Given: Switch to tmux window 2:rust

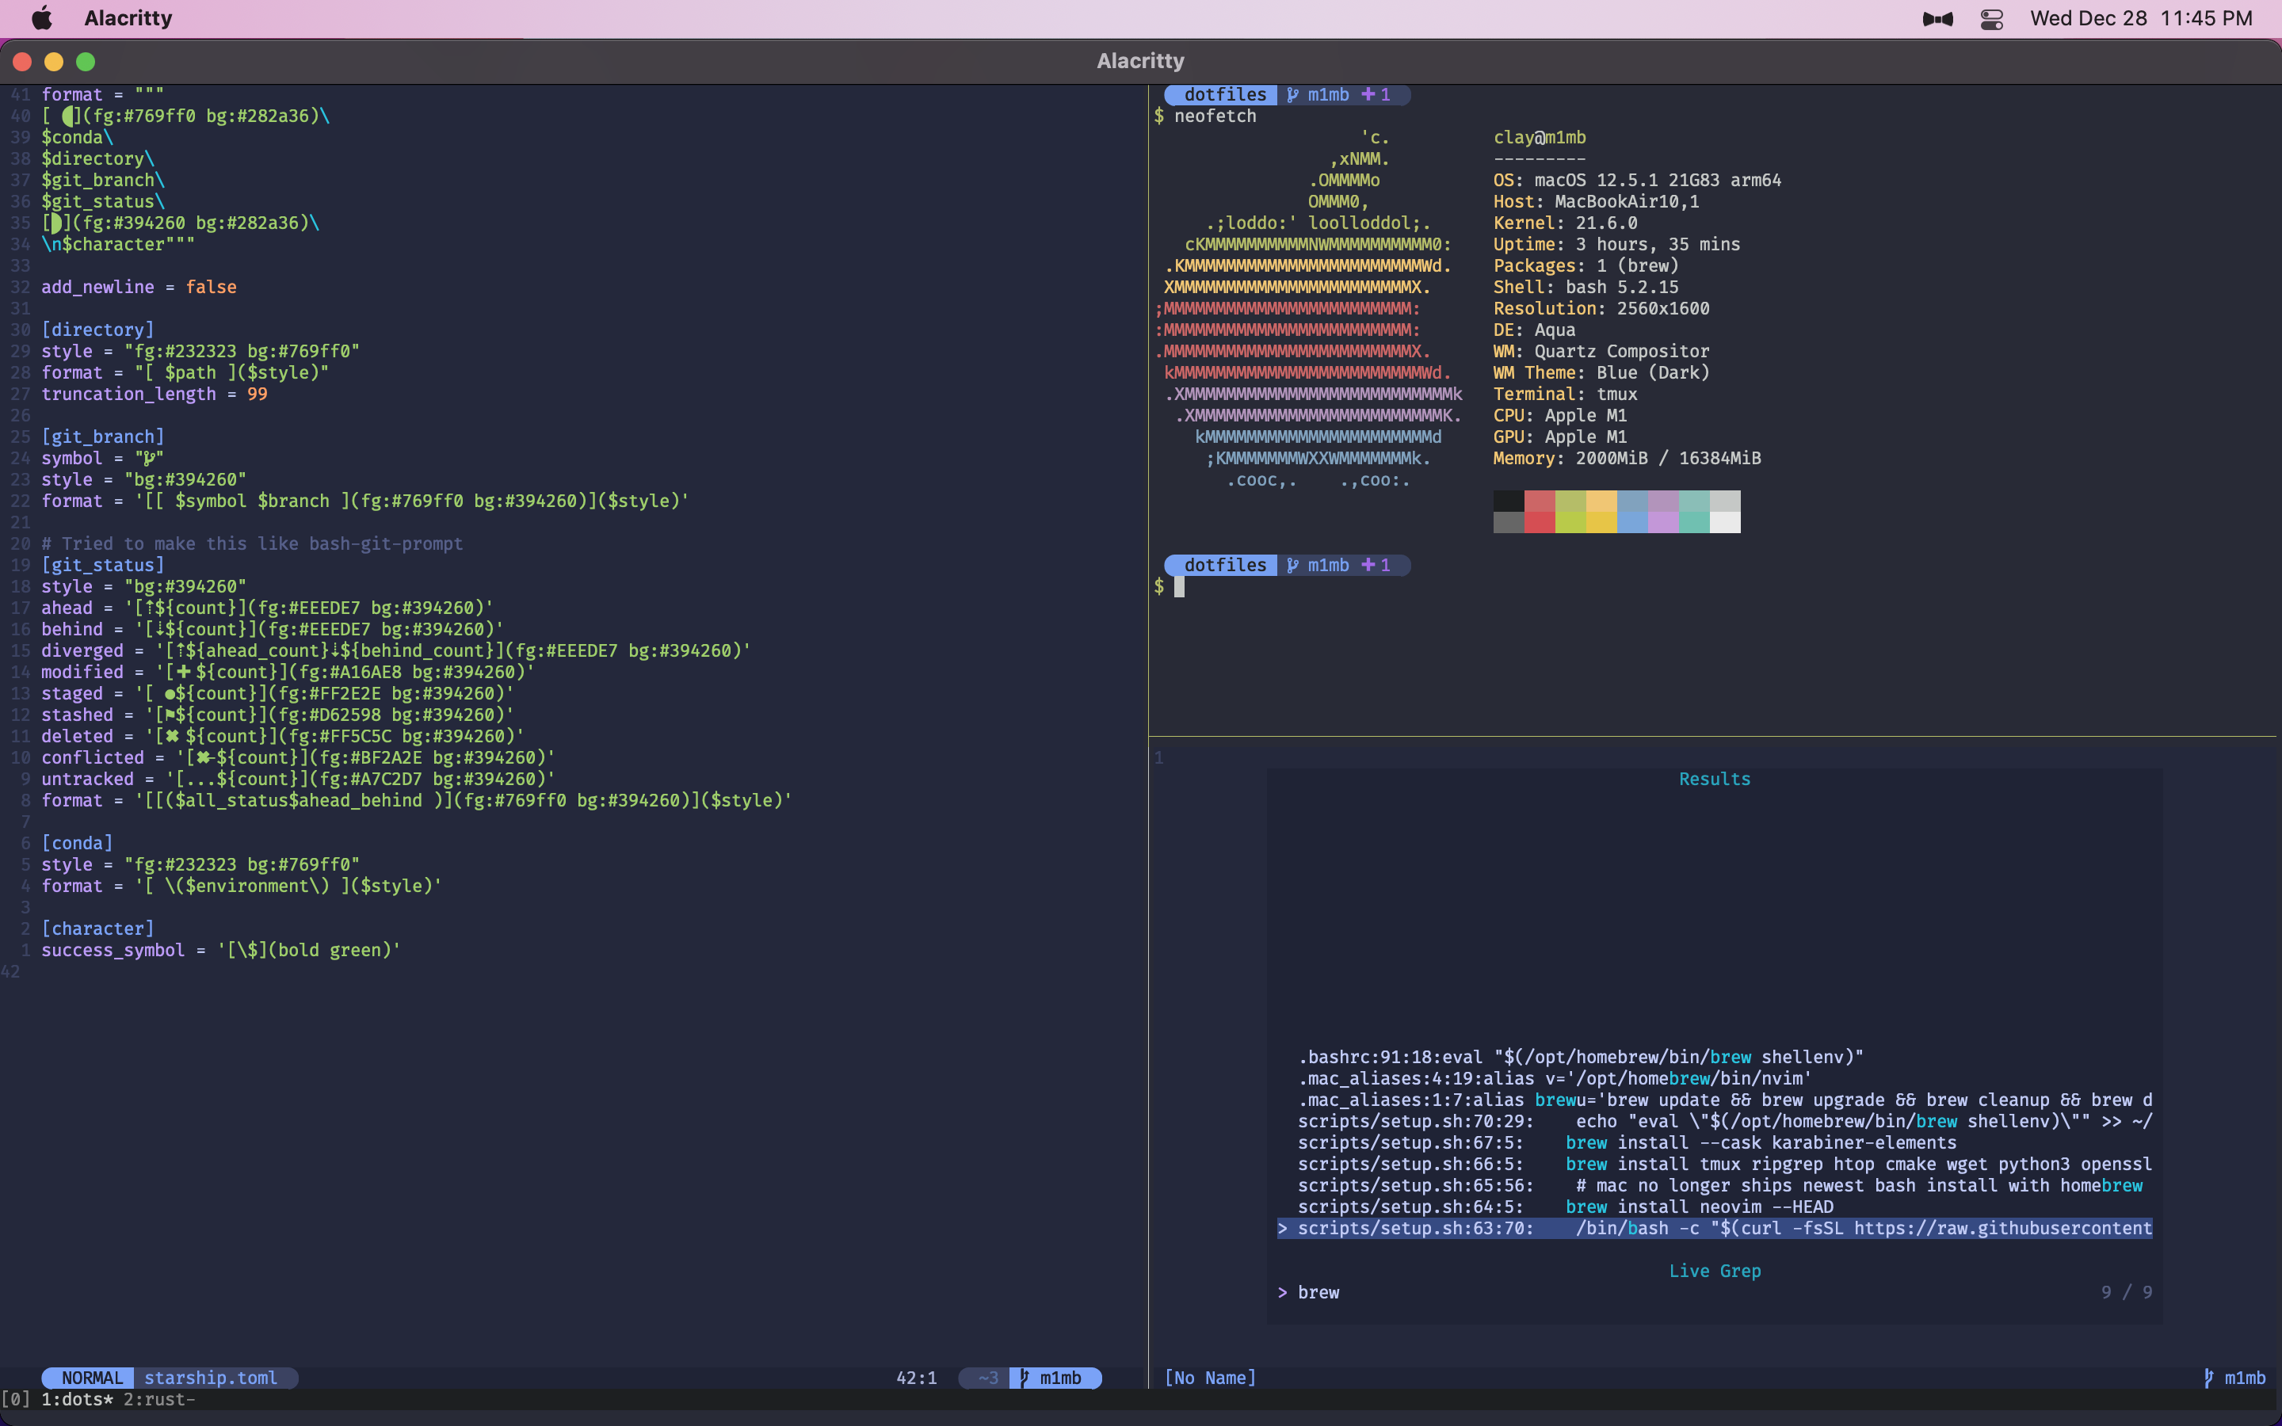Looking at the screenshot, I should (159, 1400).
